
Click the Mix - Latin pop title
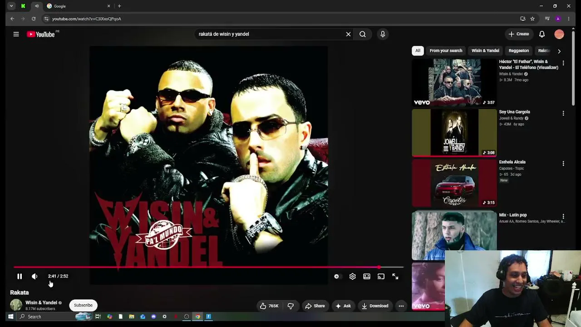(x=513, y=215)
